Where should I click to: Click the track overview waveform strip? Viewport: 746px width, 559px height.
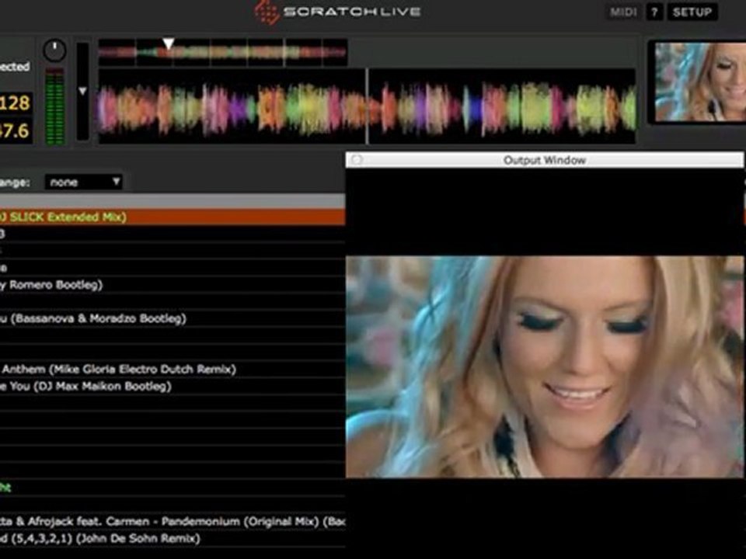click(223, 52)
